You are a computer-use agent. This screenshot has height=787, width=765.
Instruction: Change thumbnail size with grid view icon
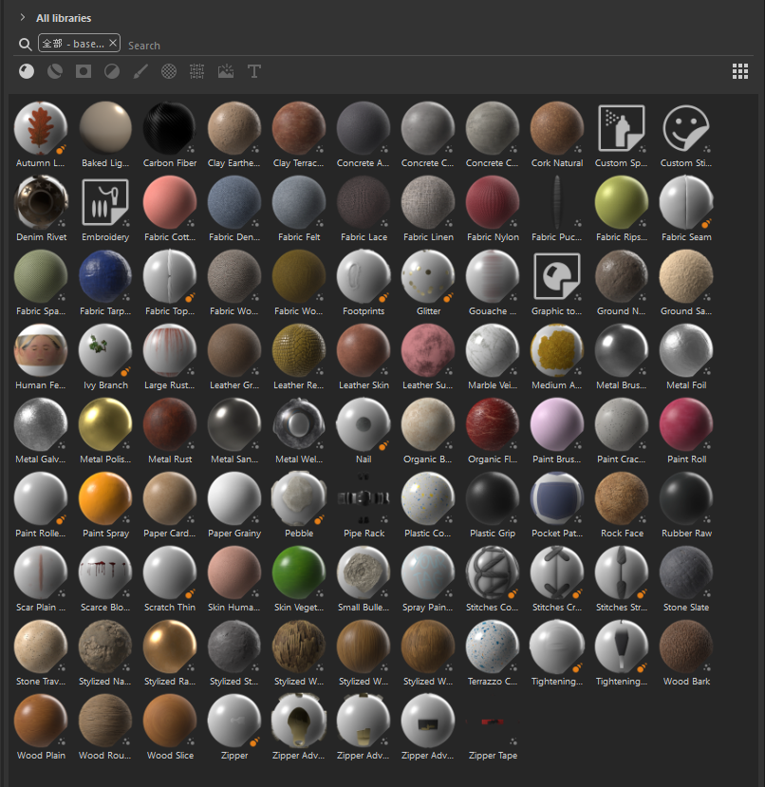[740, 71]
